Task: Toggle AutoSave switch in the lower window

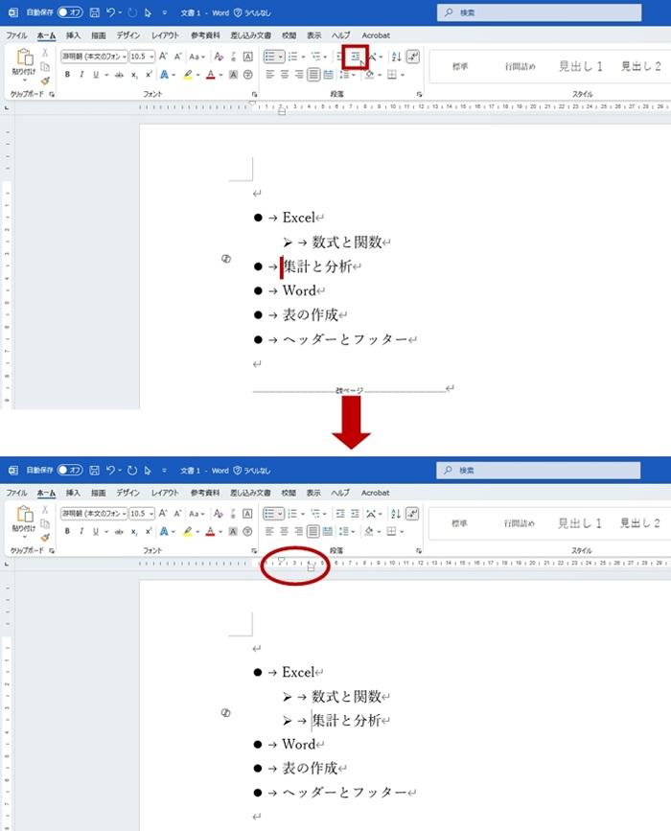Action: (70, 471)
